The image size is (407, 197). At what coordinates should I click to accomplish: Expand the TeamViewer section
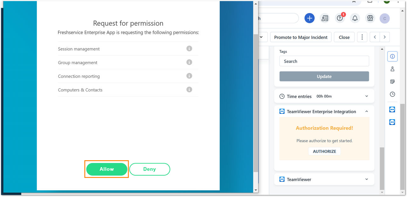367,179
